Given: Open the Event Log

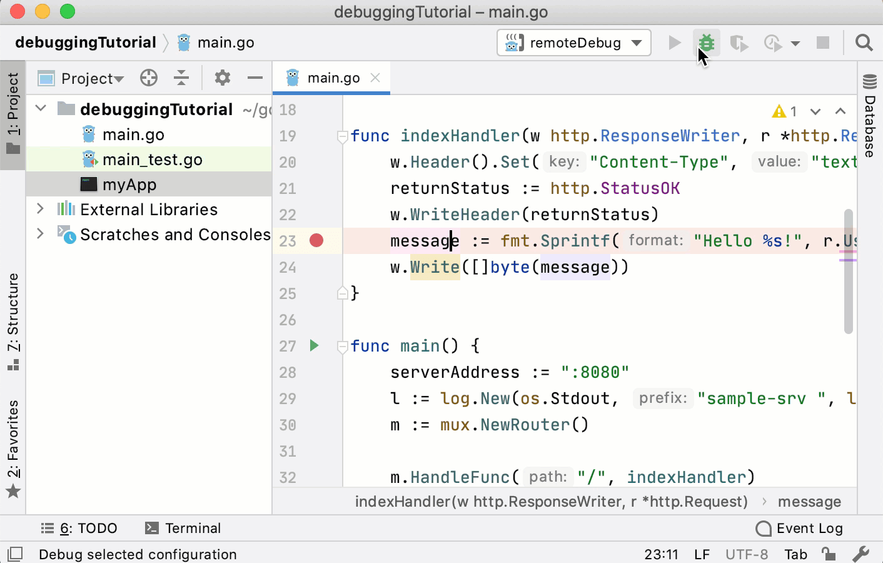Looking at the screenshot, I should pos(799,528).
